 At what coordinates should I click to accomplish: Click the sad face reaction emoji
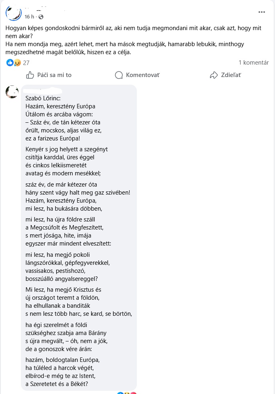(17, 63)
